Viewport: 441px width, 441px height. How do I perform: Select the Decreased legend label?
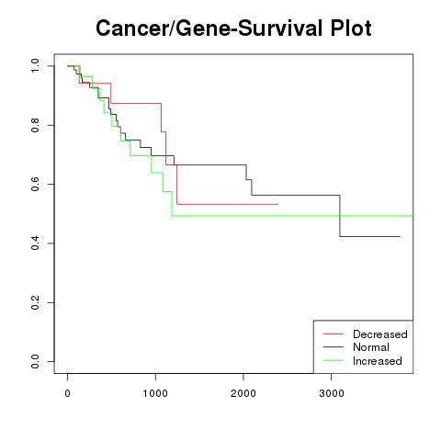point(380,334)
